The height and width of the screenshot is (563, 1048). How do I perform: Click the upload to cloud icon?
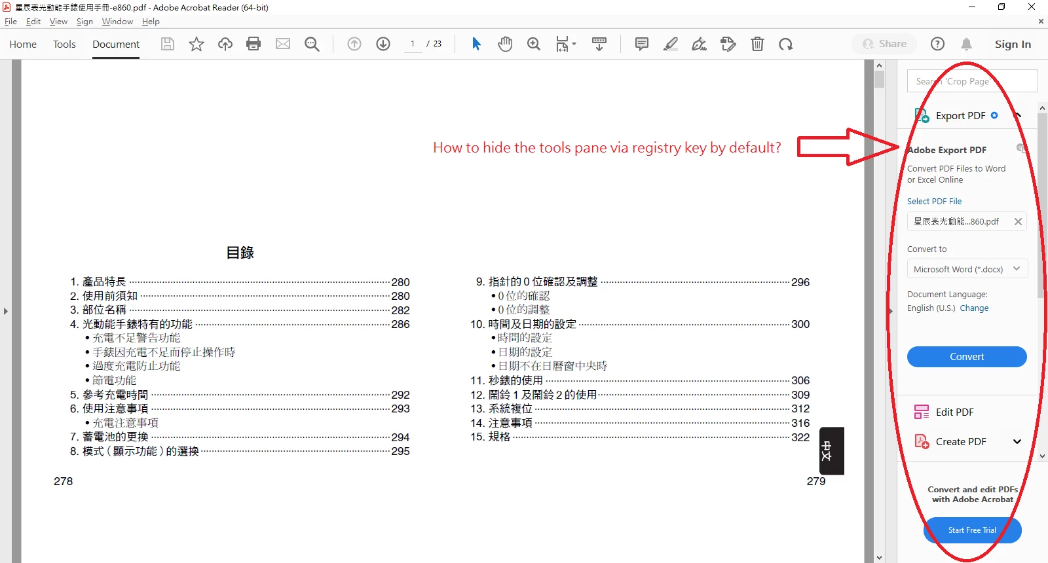click(225, 44)
